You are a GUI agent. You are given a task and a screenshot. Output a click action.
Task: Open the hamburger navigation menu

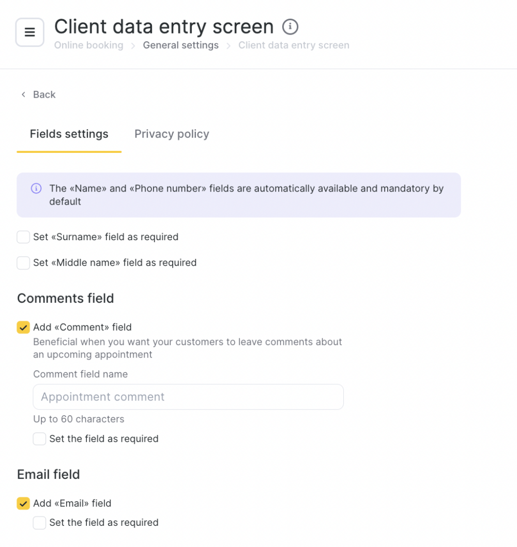pyautogui.click(x=29, y=32)
